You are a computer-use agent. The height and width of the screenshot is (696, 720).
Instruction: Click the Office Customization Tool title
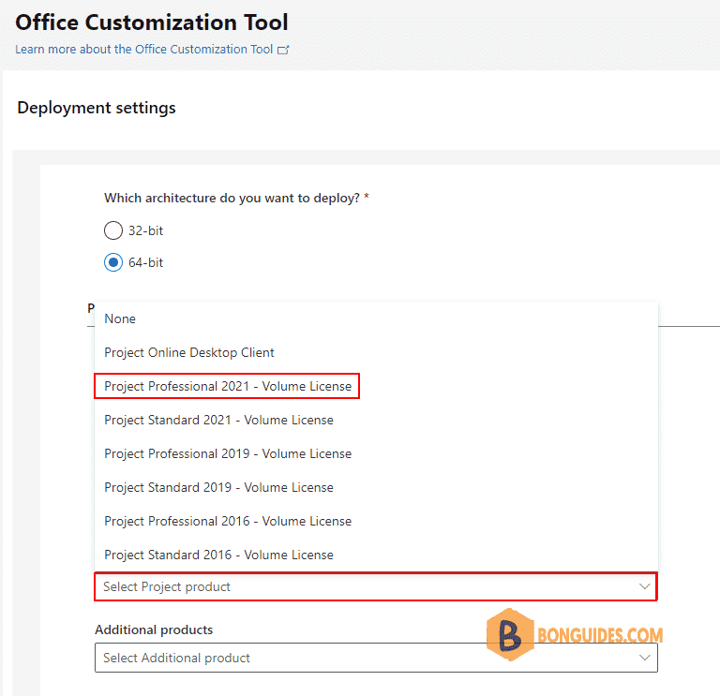click(152, 22)
